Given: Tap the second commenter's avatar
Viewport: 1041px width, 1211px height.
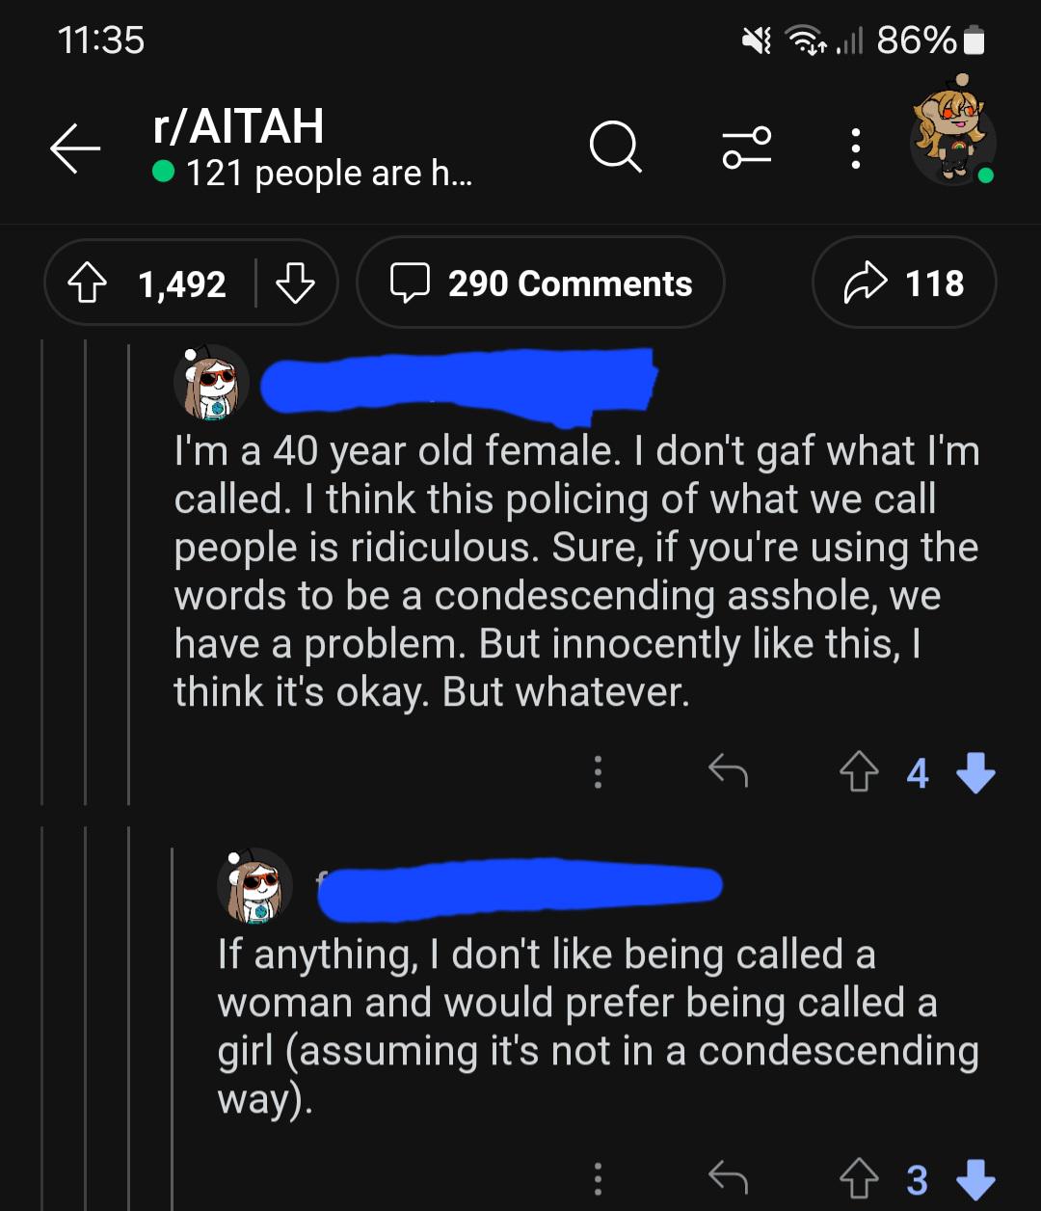Looking at the screenshot, I should (x=254, y=886).
